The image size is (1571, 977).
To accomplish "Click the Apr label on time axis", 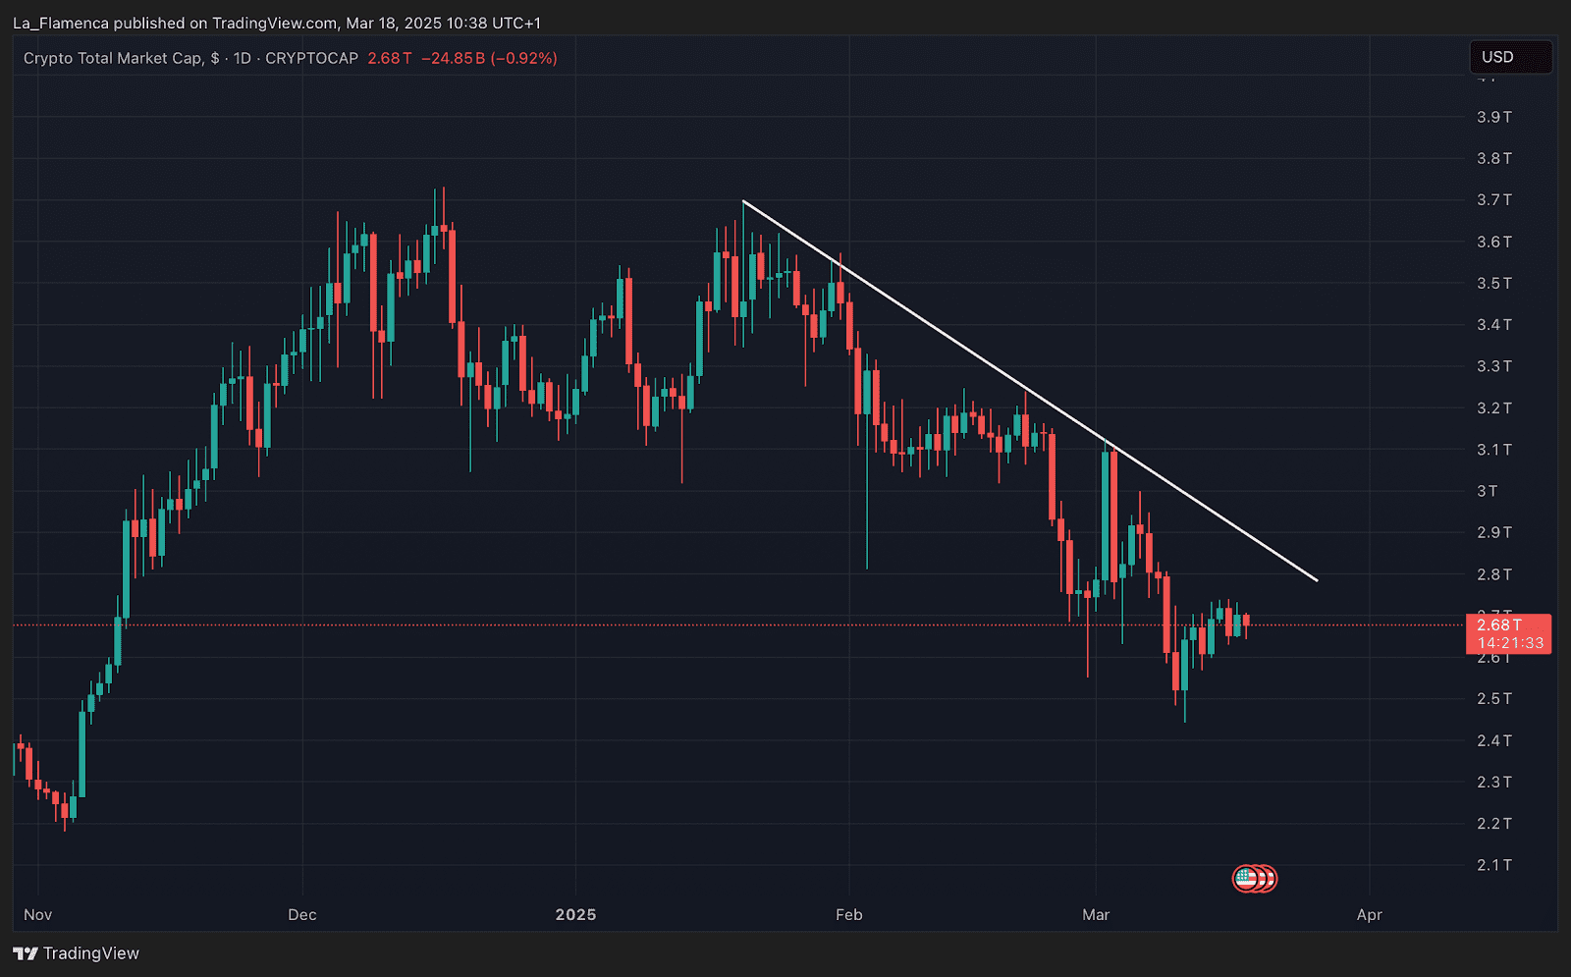I will (1370, 914).
